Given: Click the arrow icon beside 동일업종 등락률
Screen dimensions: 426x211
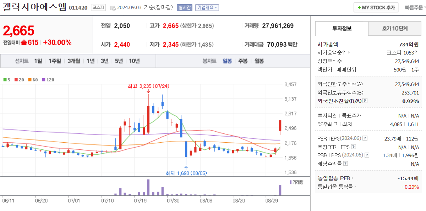Looking at the screenshot, I should pos(355,187).
